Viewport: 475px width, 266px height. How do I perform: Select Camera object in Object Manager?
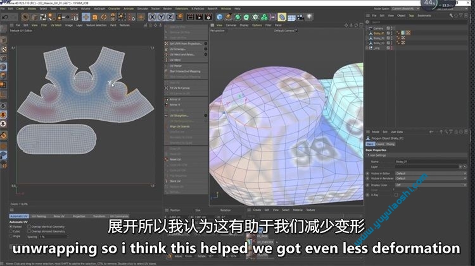click(378, 28)
